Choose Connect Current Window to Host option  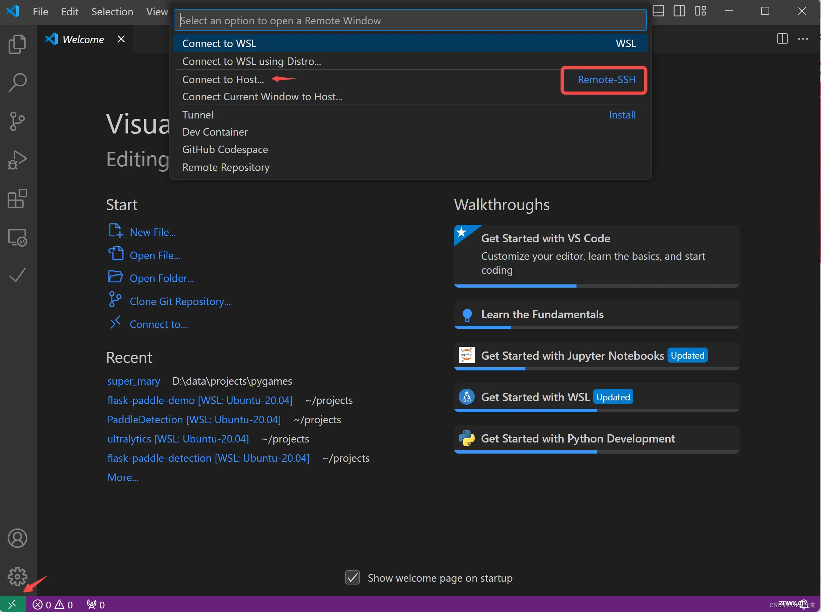(x=410, y=97)
